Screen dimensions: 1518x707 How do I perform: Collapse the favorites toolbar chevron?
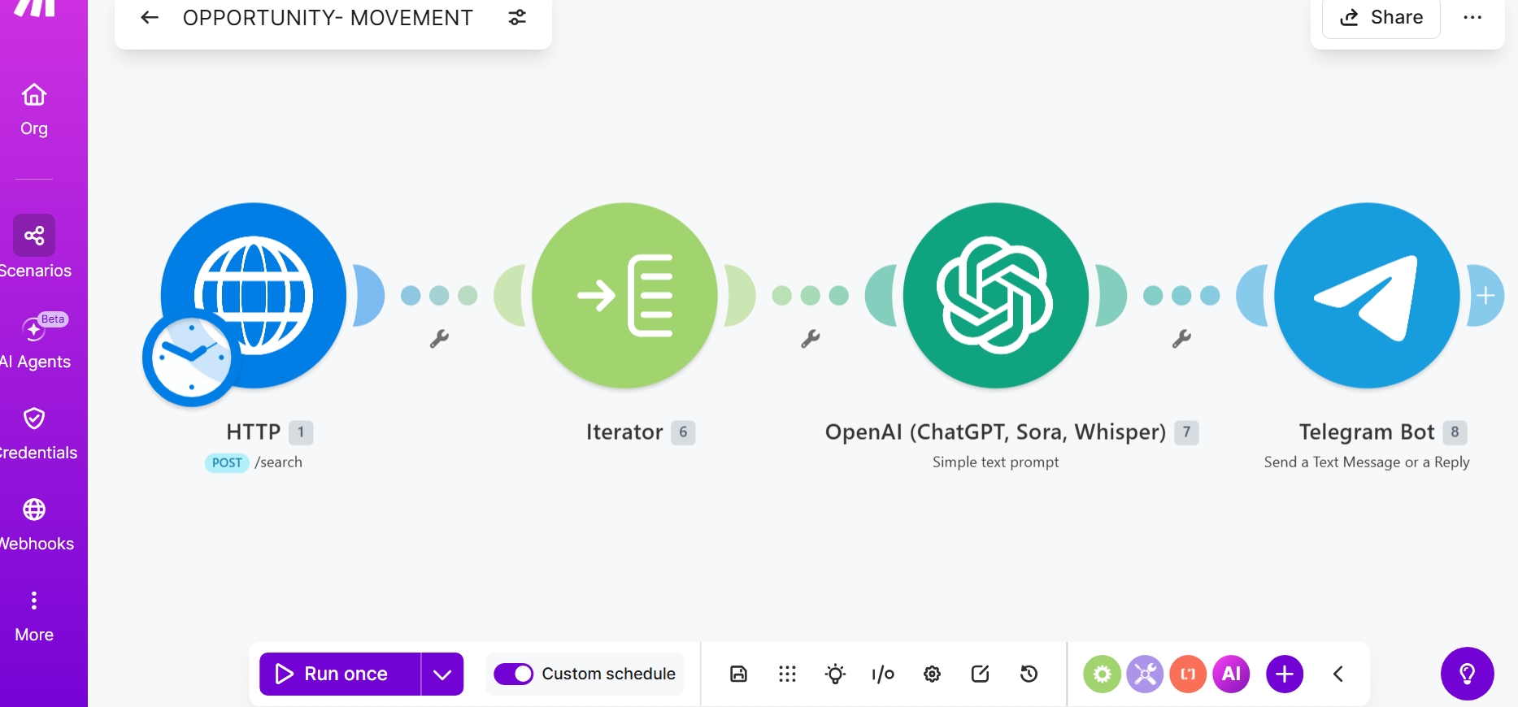pyautogui.click(x=1338, y=674)
